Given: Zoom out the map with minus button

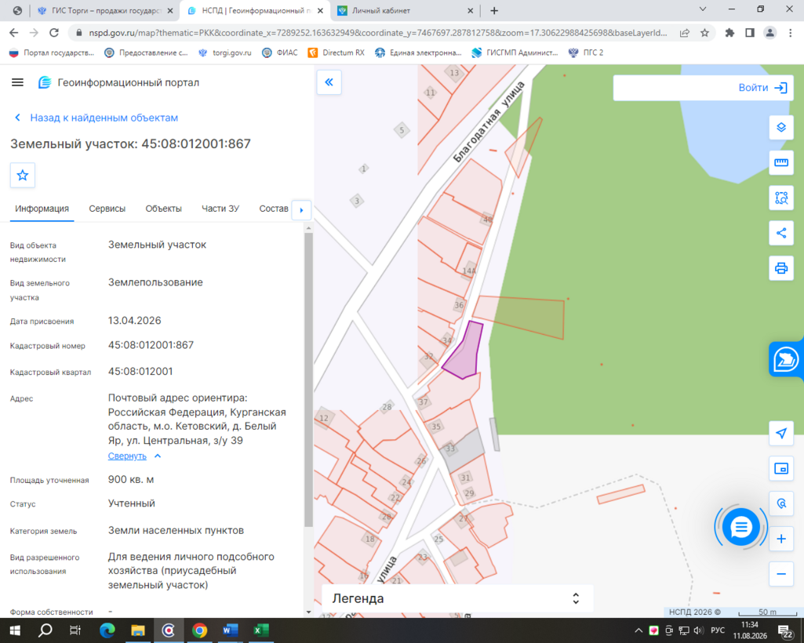Looking at the screenshot, I should pyautogui.click(x=781, y=574).
